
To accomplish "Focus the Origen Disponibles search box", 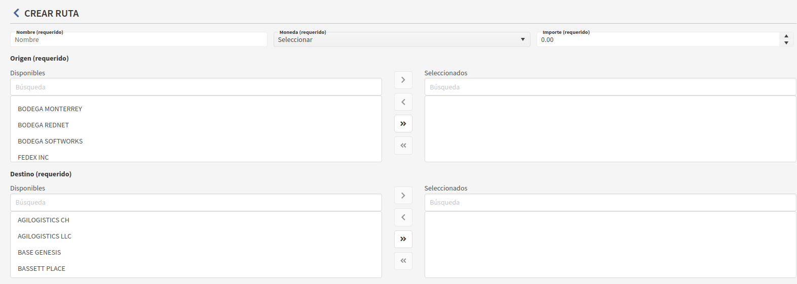I will click(196, 87).
